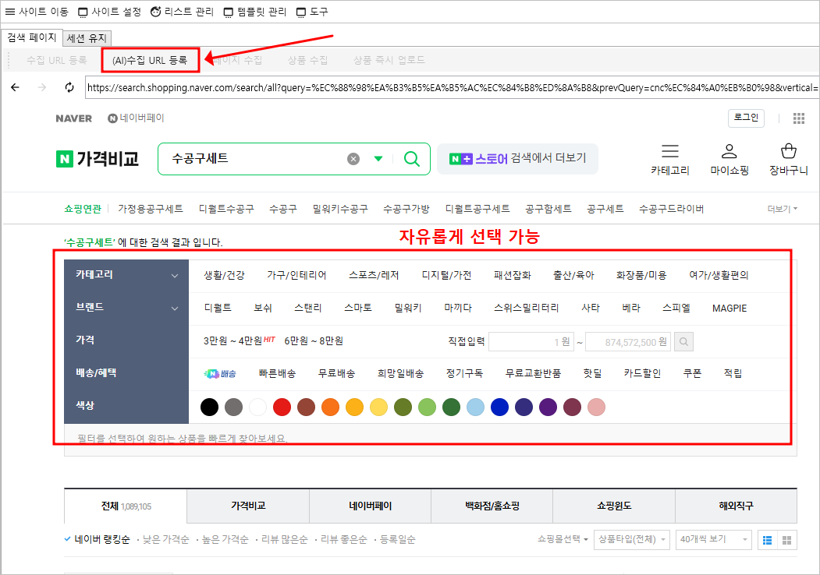Switch to the 세션 유지 tab
The width and height of the screenshot is (820, 575).
(x=87, y=38)
